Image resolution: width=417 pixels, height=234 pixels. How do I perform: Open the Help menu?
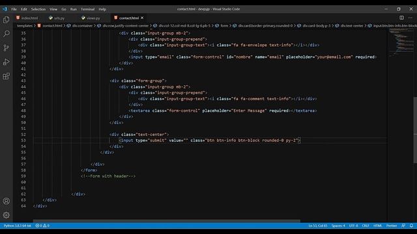pyautogui.click(x=102, y=9)
